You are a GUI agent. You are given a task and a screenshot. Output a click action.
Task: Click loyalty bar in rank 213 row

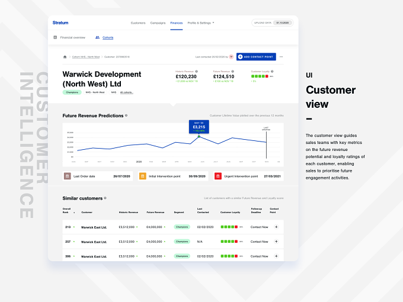pyautogui.click(x=229, y=227)
